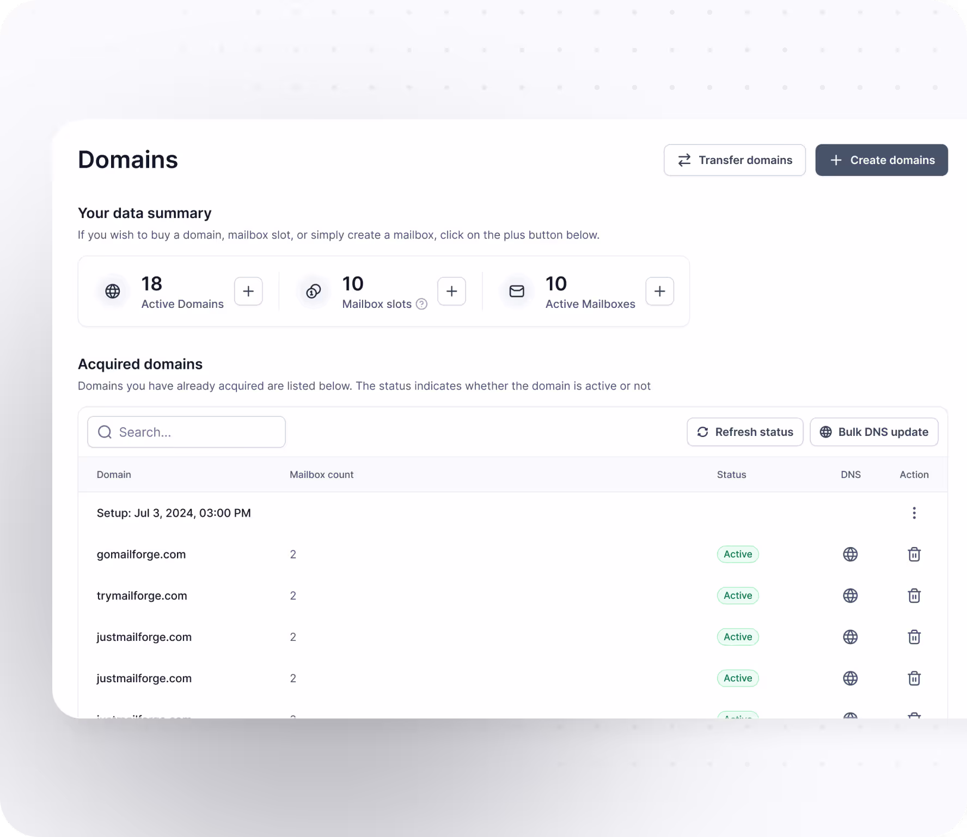Click the Status column header
967x837 pixels.
point(731,475)
